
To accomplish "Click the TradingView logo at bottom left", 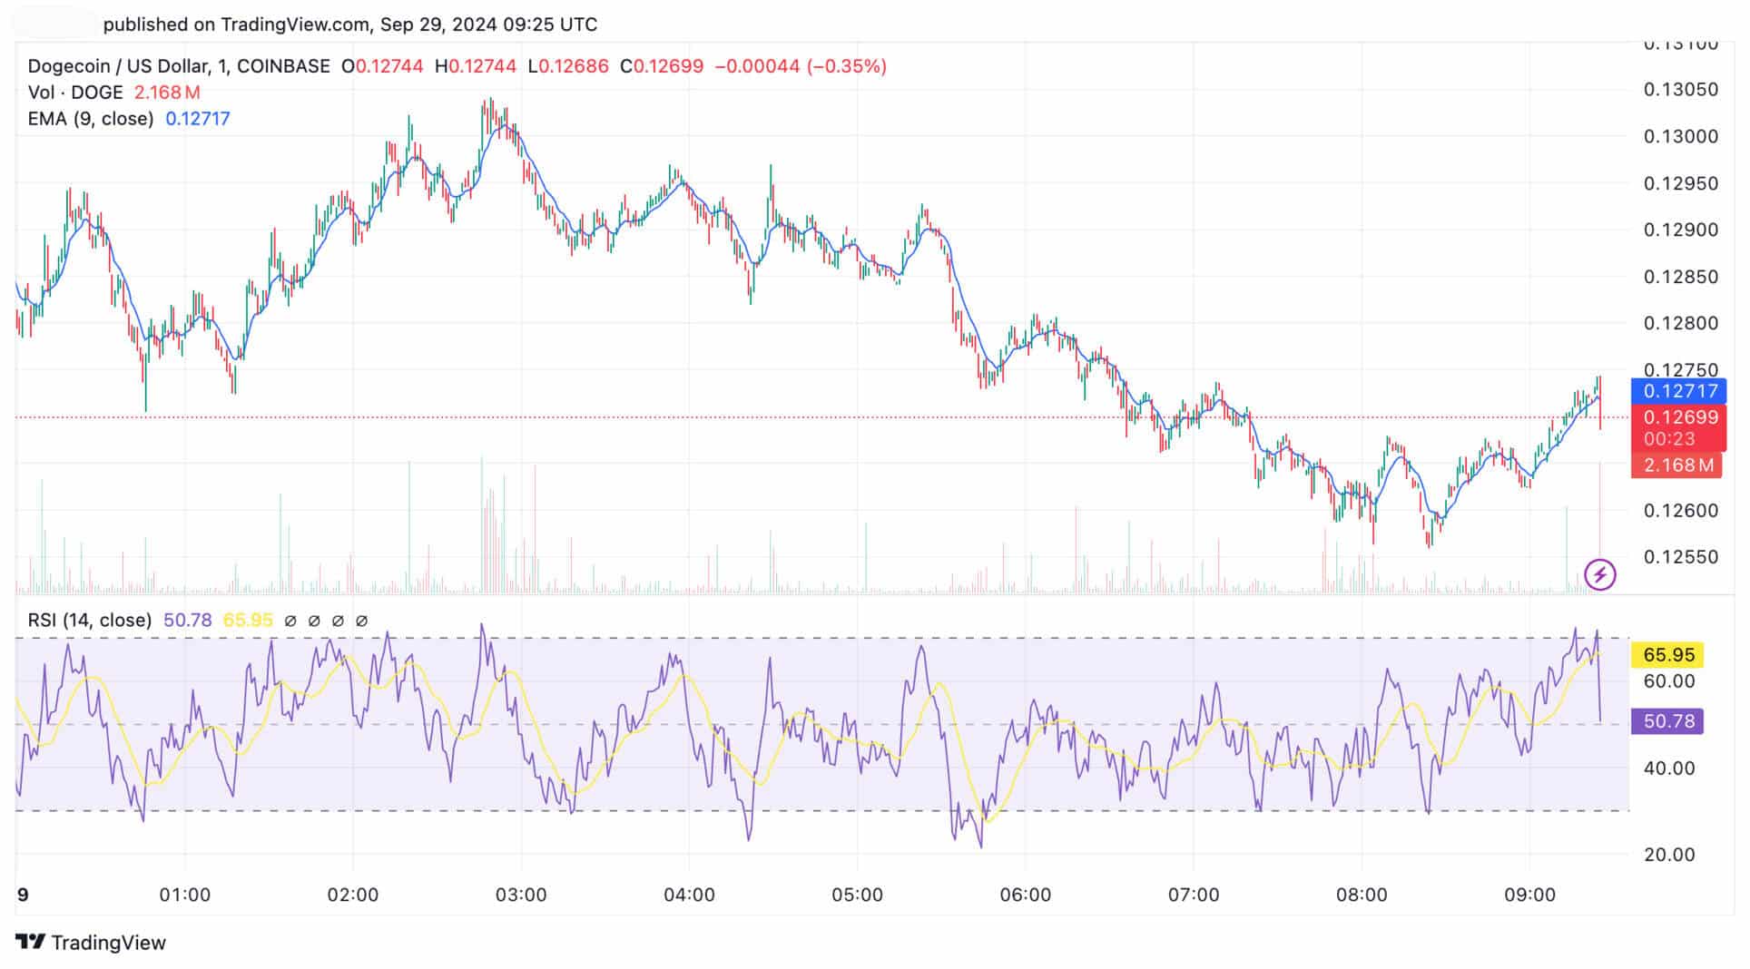I will 91,943.
